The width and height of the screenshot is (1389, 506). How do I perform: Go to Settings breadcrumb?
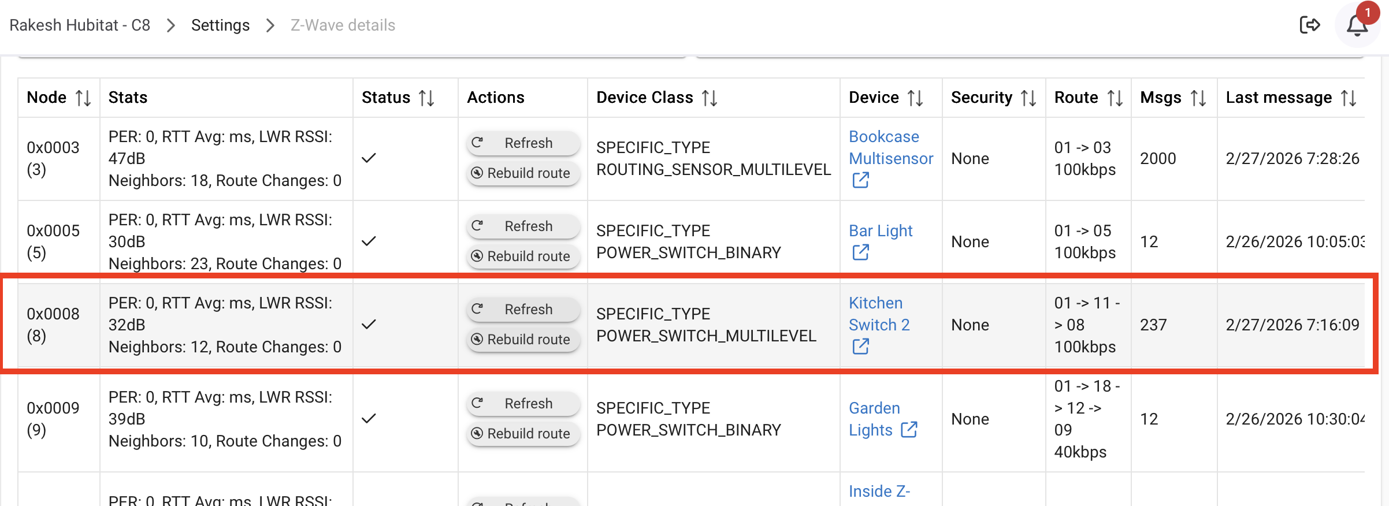tap(220, 25)
